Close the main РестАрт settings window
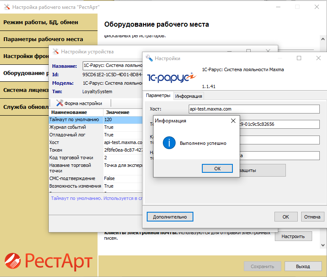Viewport: 327px width, 277px height. 317,7
